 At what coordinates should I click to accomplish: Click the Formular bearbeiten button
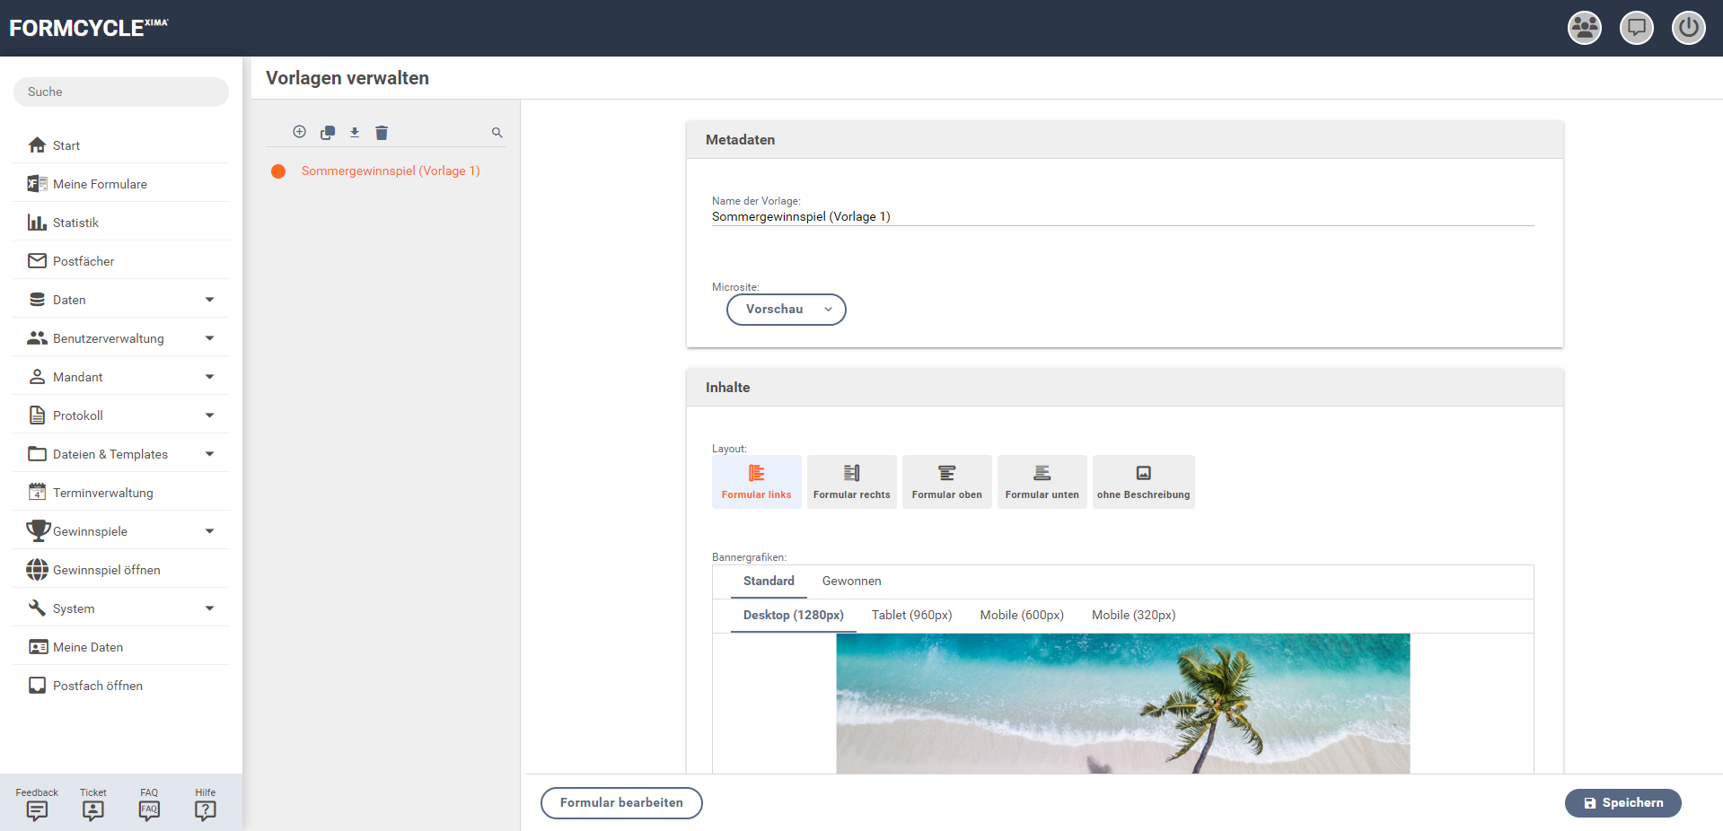(621, 803)
